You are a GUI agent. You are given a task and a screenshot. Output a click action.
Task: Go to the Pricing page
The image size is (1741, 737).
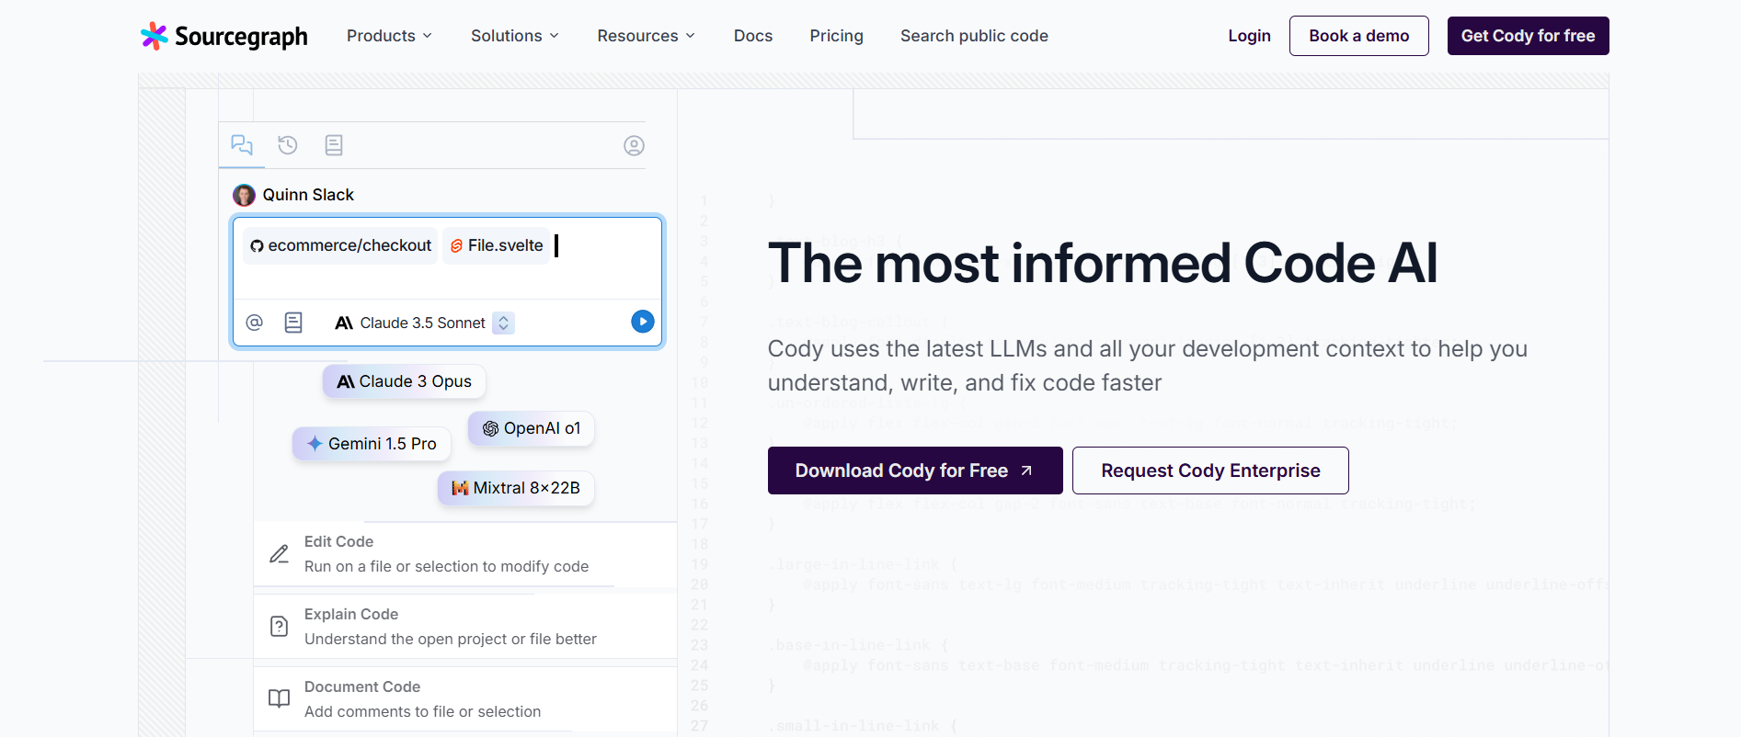(837, 36)
